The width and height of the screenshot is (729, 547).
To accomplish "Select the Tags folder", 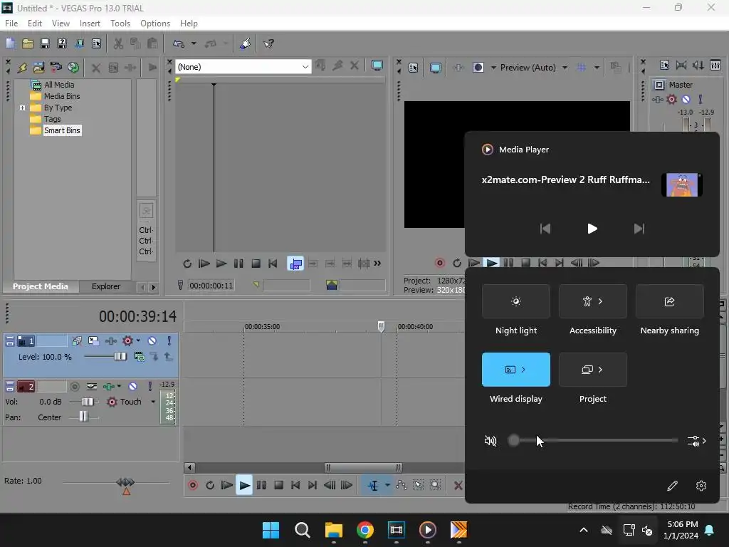I will (53, 119).
